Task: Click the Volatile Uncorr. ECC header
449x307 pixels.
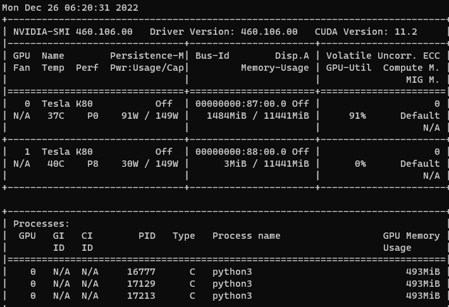Action: 383,56
